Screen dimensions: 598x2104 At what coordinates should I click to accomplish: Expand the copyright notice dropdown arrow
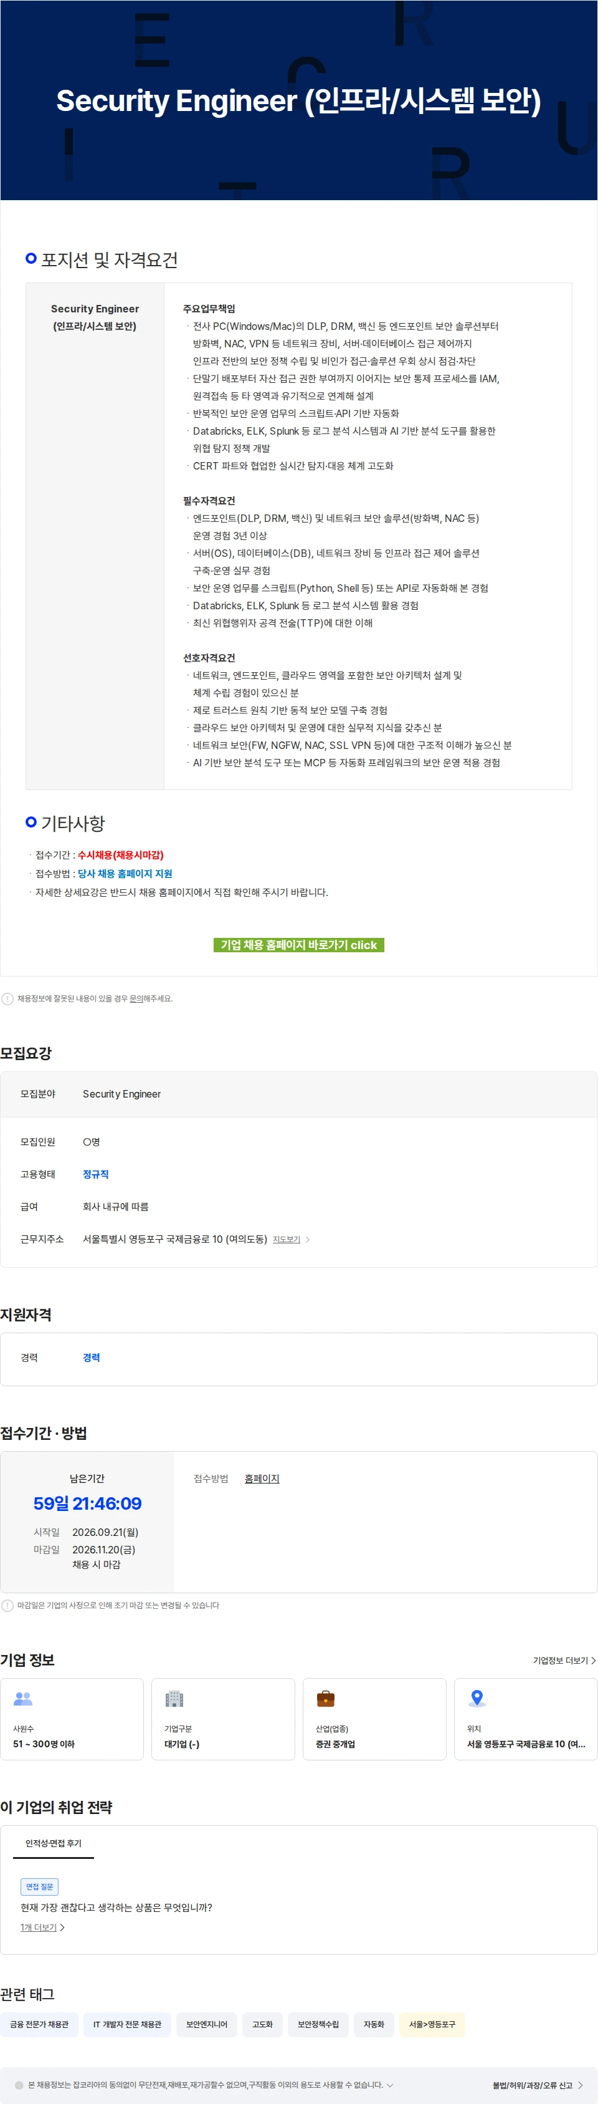tap(390, 2085)
